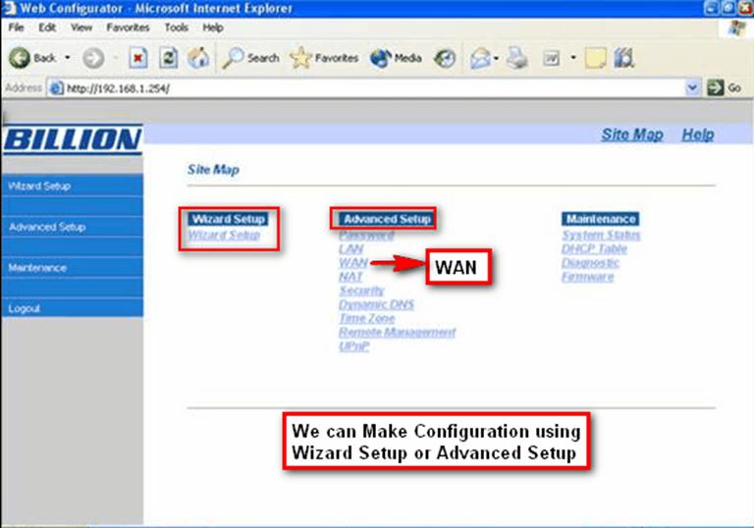
Task: Open the Wizard Setup italic link
Action: (224, 236)
